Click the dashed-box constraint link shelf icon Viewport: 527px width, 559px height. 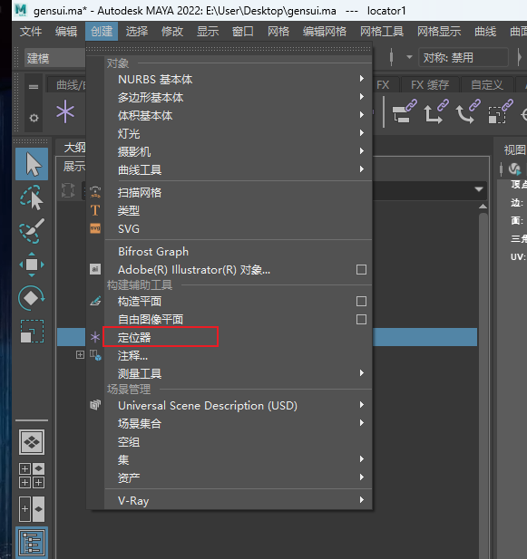click(500, 111)
